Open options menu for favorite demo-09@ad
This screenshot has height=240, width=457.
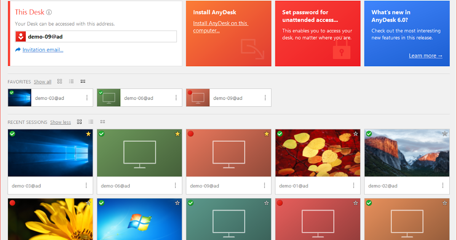click(265, 98)
